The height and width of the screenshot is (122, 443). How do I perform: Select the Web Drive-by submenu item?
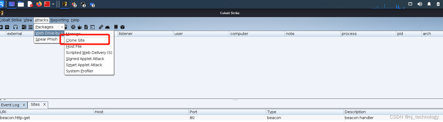49,33
